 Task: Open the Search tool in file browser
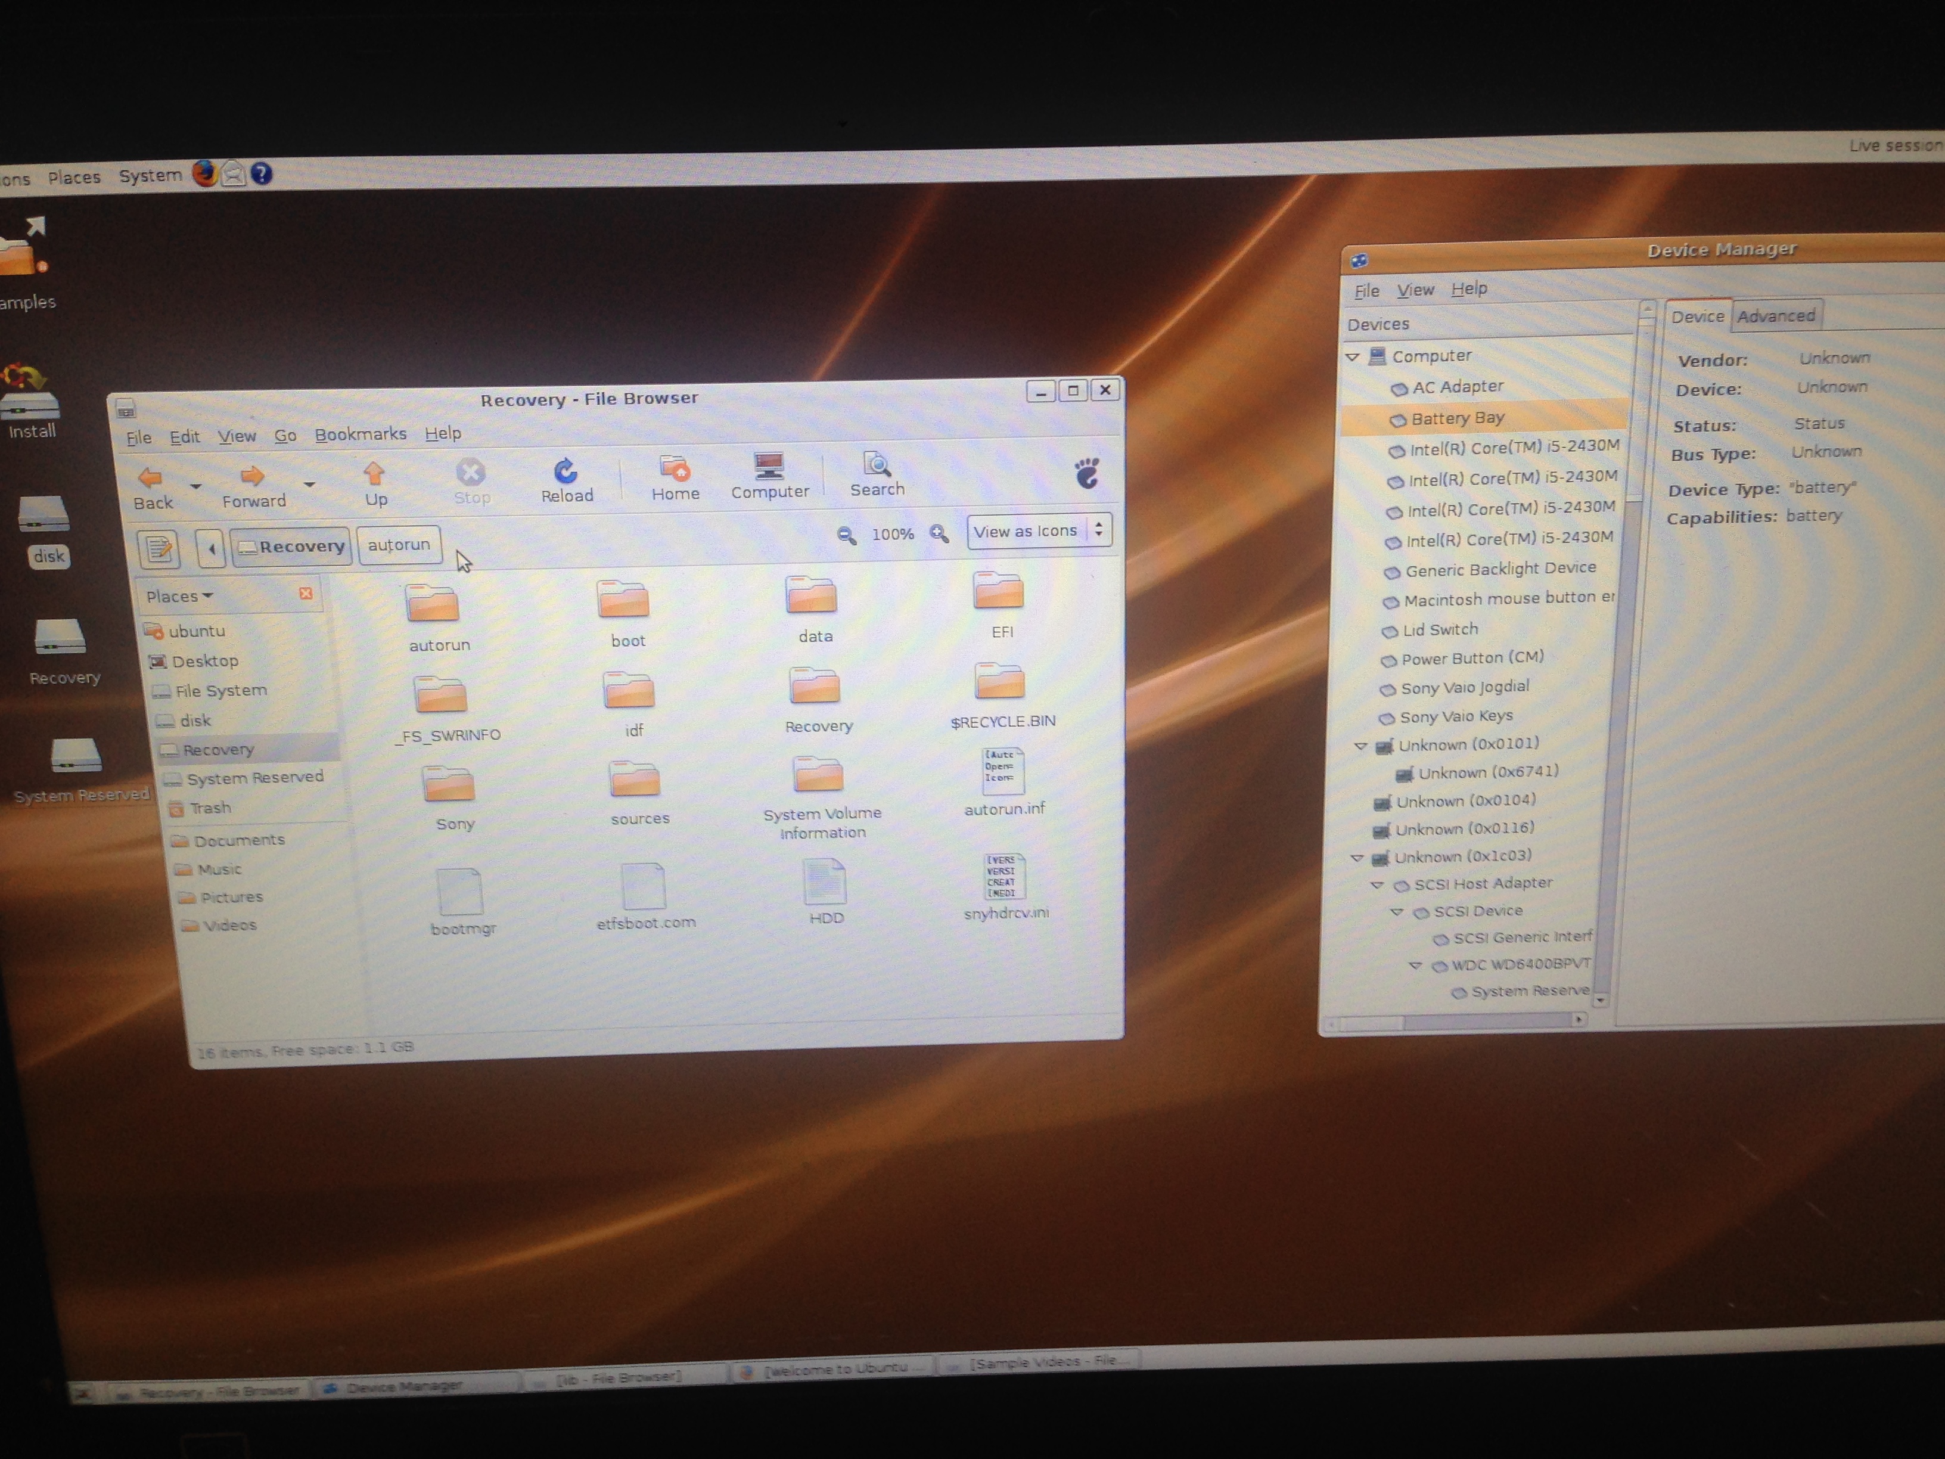point(877,473)
